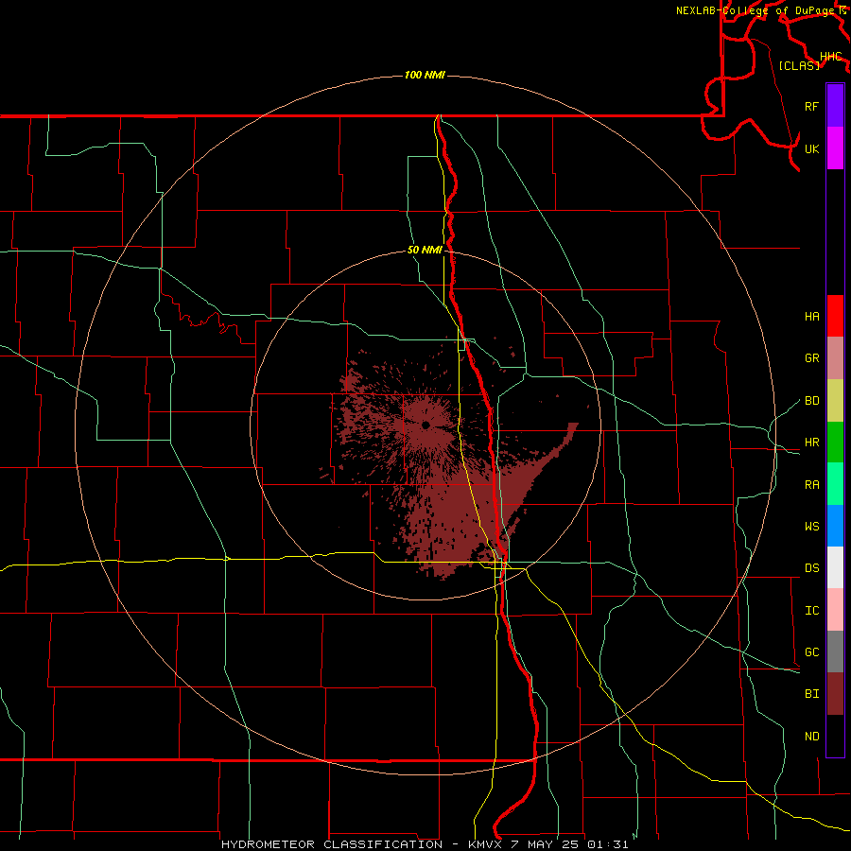Click the UK legend label
The width and height of the screenshot is (851, 851).
click(x=811, y=148)
